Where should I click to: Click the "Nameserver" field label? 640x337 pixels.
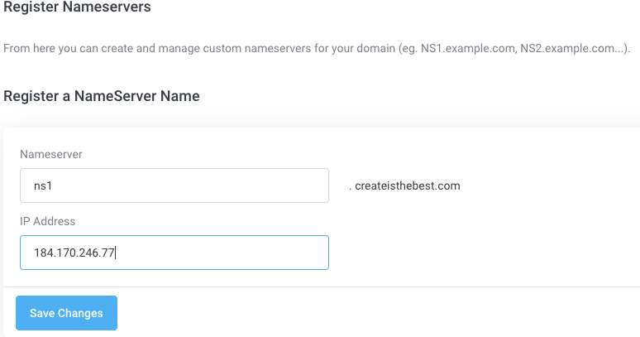[x=50, y=154]
